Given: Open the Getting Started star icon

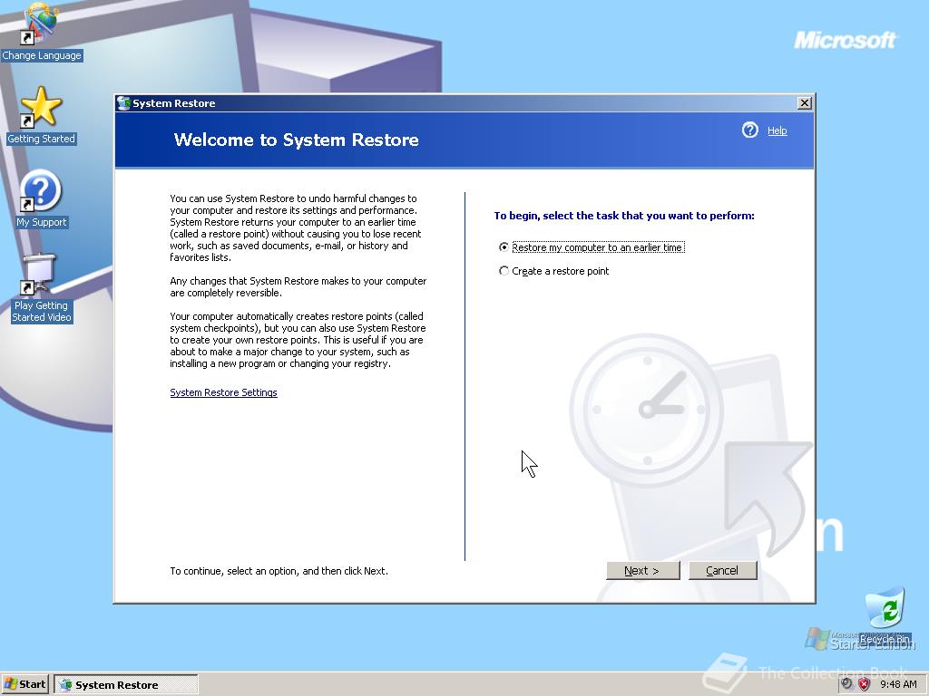Looking at the screenshot, I should (41, 115).
